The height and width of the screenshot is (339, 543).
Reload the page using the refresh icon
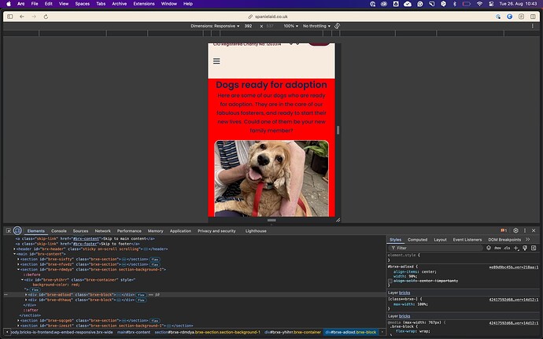click(x=46, y=17)
